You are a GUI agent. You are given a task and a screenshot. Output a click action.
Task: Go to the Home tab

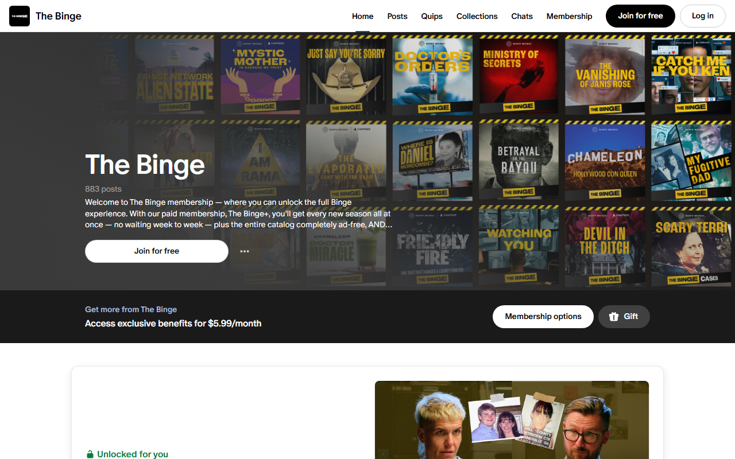point(363,16)
